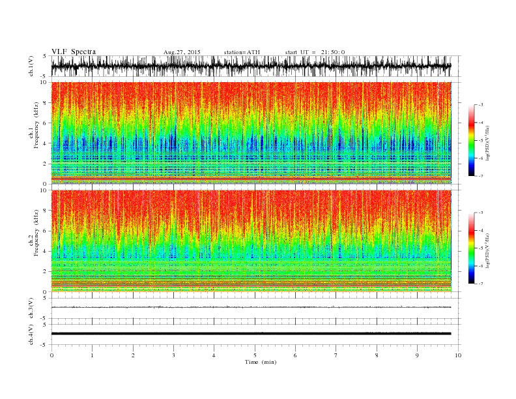Click the ch.3 voltage waveform trace
Screen dimensions: 516x399
251,307
